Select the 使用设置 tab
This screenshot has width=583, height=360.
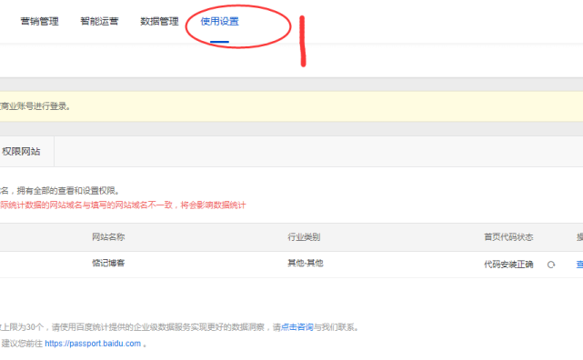point(219,21)
